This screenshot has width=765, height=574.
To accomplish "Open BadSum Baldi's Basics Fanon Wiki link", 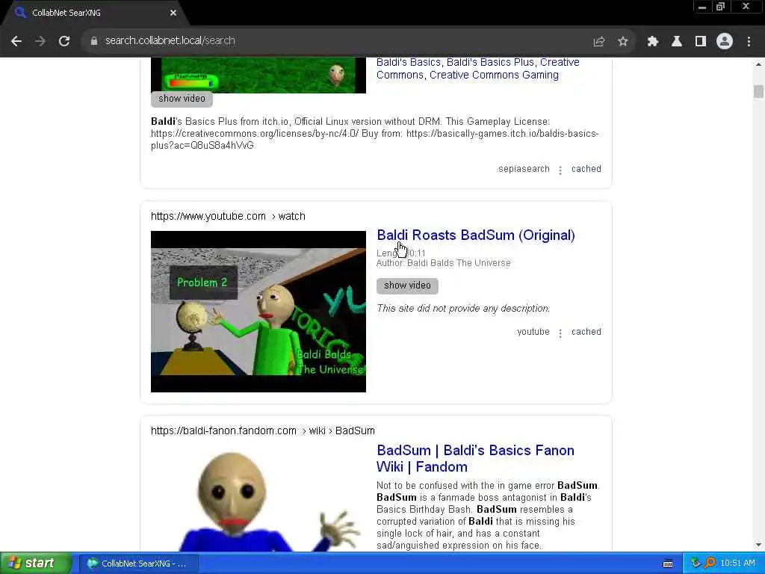I will click(x=475, y=458).
